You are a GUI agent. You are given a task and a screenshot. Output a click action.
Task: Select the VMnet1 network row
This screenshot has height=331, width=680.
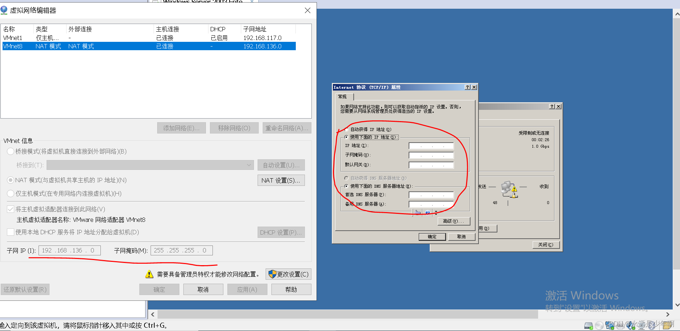pos(149,38)
